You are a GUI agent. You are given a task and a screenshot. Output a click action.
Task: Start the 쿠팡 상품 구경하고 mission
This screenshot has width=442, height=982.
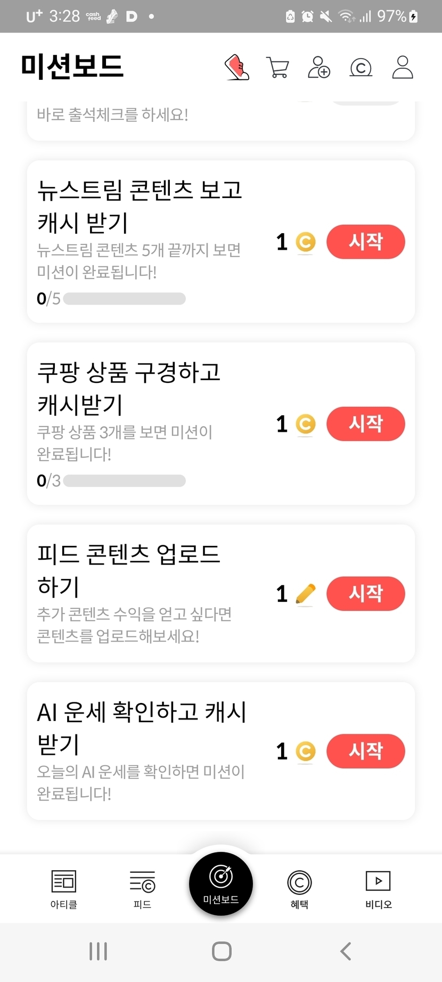click(365, 424)
